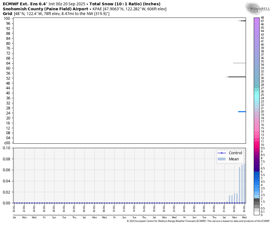Click 'Init 00z 20 Sep 2025' in the header
The height and width of the screenshot is (225, 275).
point(67,4)
